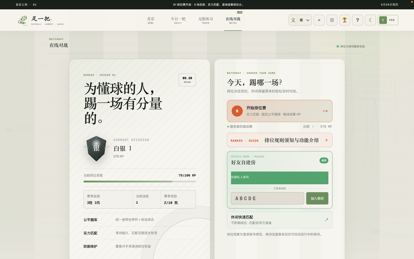The width and height of the screenshot is (414, 259).
Task: Click the 实力匹配 row label
Action: (x=90, y=233)
